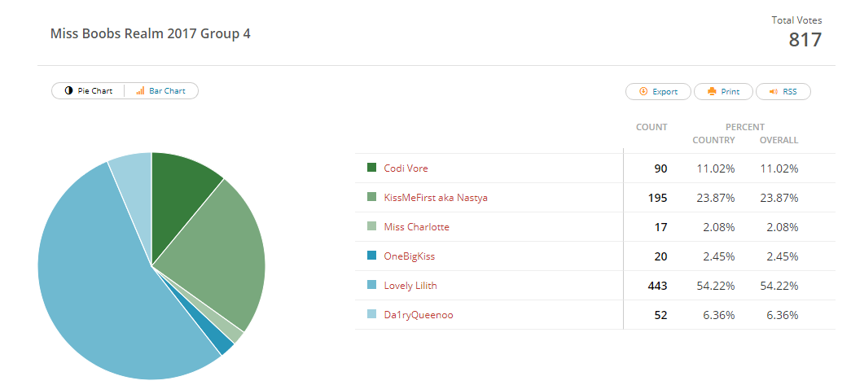The height and width of the screenshot is (385, 851).
Task: Click the RSS feed speaker icon
Action: [x=774, y=91]
